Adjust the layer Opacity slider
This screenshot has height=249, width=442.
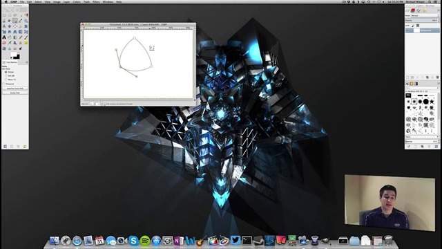pyautogui.click(x=422, y=20)
